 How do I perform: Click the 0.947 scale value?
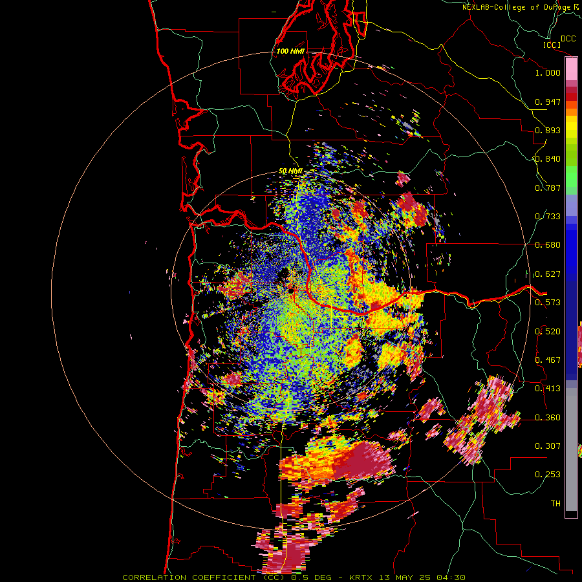pos(548,102)
